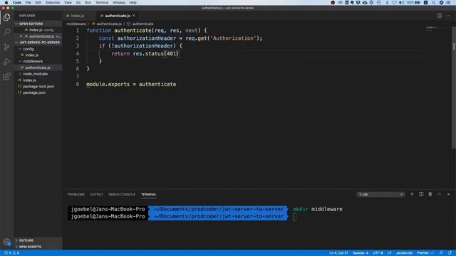Screen dimensions: 456x256
Task: Open macOS Spotlight search icon
Action: pos(433,3)
